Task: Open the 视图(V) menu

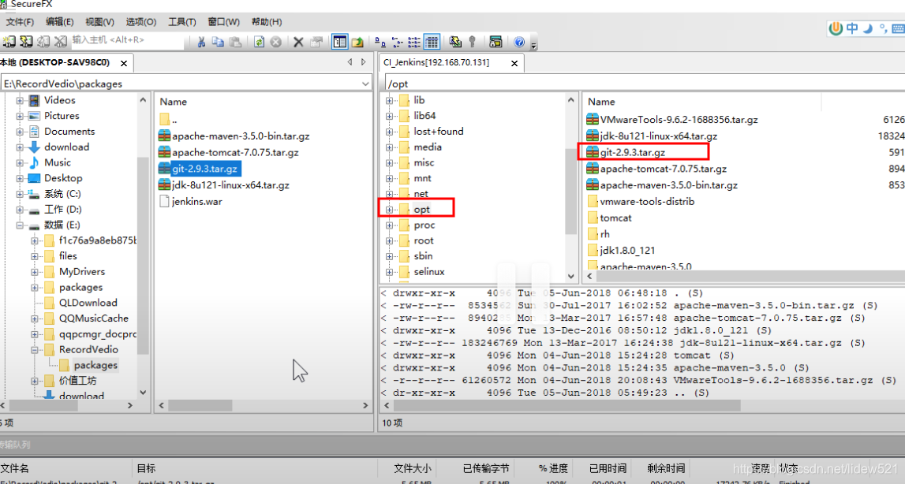Action: coord(99,22)
